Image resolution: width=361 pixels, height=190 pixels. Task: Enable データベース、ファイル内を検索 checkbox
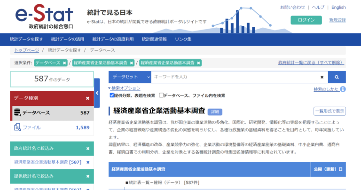click(161, 95)
